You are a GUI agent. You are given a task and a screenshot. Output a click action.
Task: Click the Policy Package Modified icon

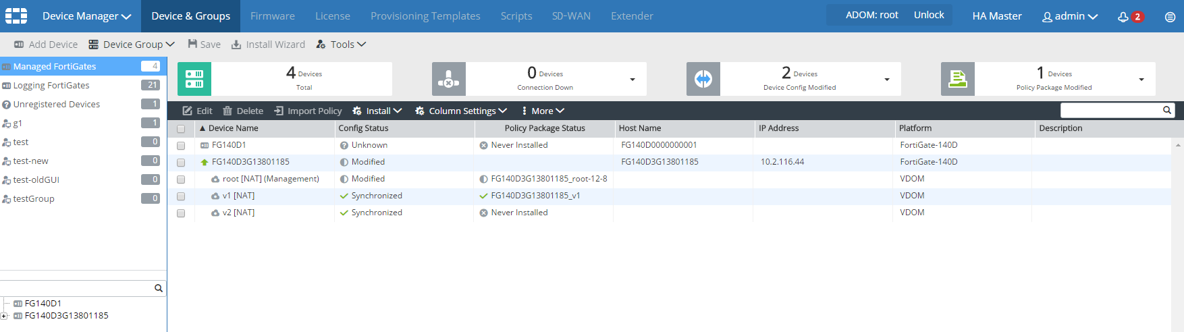(x=958, y=79)
